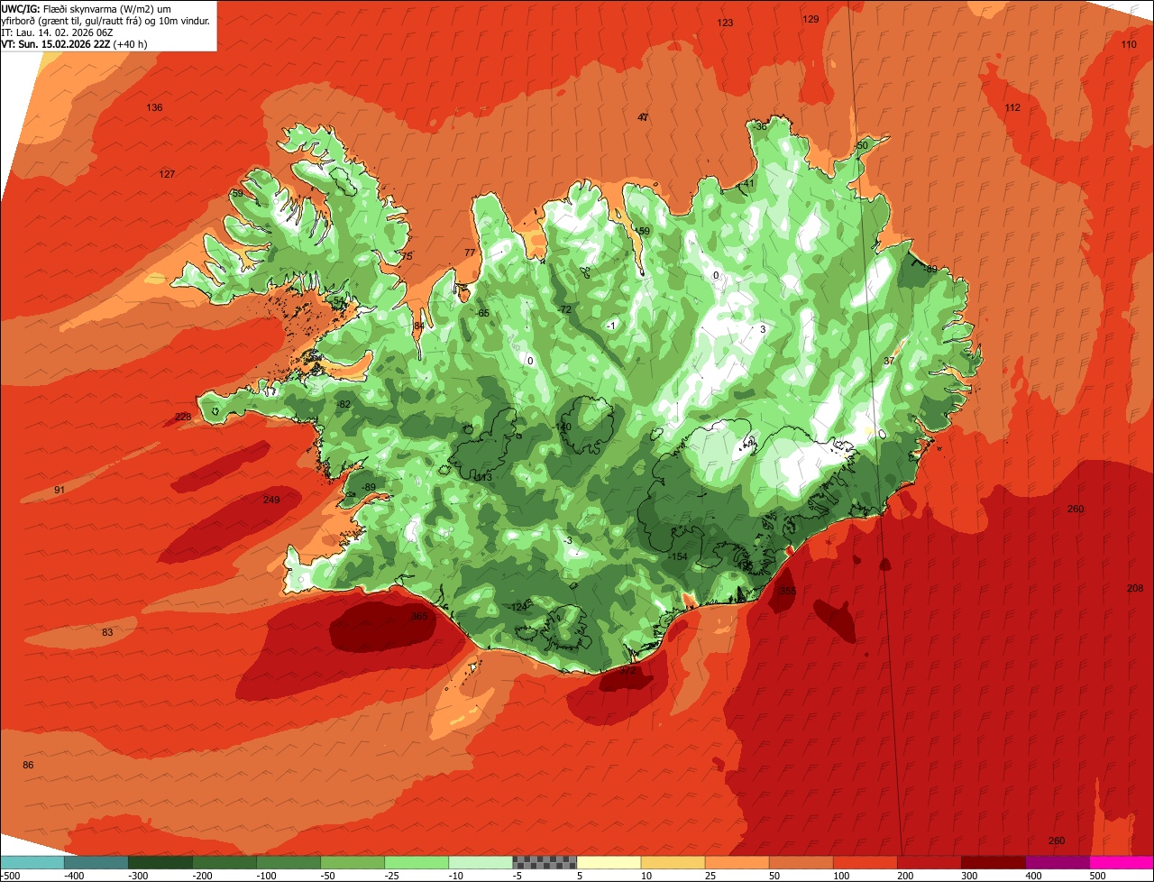Click the purple swatch between 400 and 500

click(x=1056, y=862)
